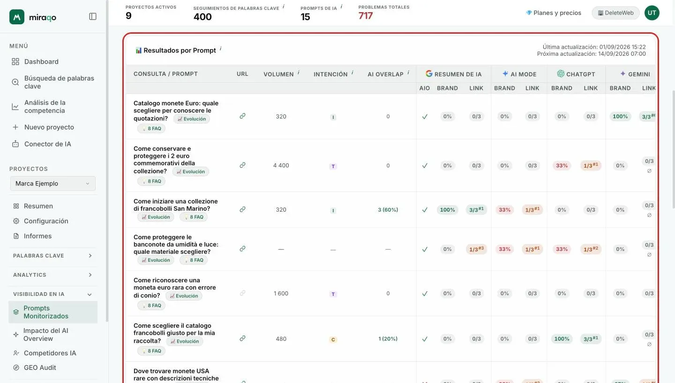Image resolution: width=675 pixels, height=383 pixels.
Task: Click the miraqo logo icon
Action: click(x=17, y=17)
